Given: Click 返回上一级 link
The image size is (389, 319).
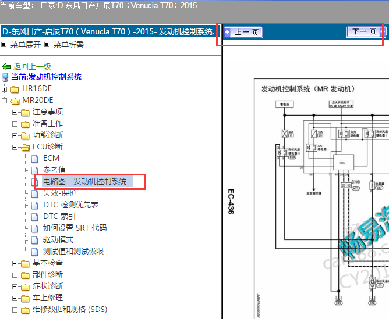Looking at the screenshot, I should coord(32,66).
